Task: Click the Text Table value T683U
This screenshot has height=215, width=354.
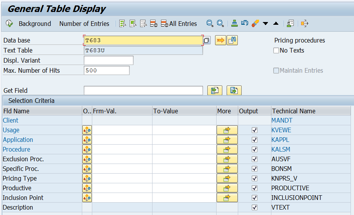Action: point(143,50)
